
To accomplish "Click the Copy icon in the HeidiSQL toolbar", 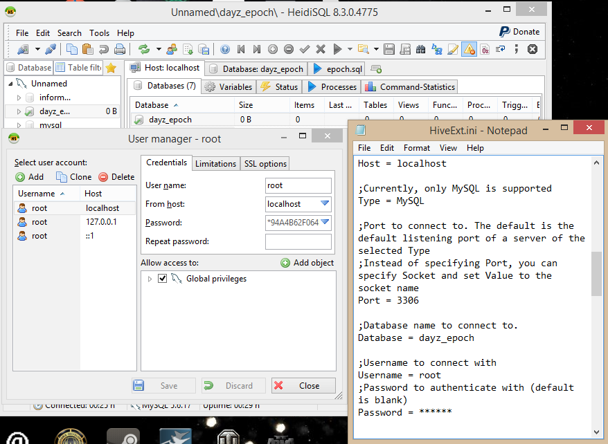I will tap(72, 49).
